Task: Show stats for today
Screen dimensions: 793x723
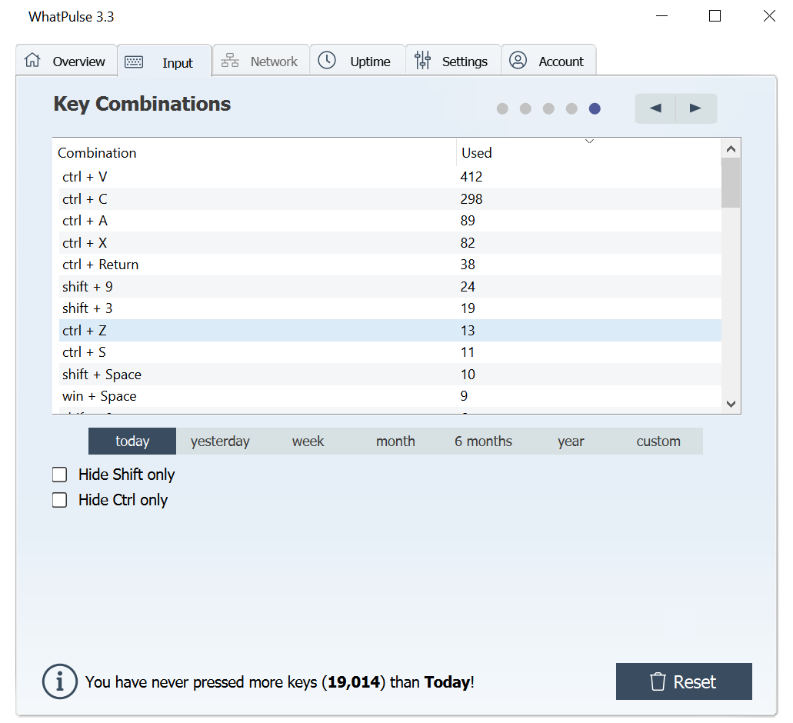Action: pyautogui.click(x=132, y=441)
